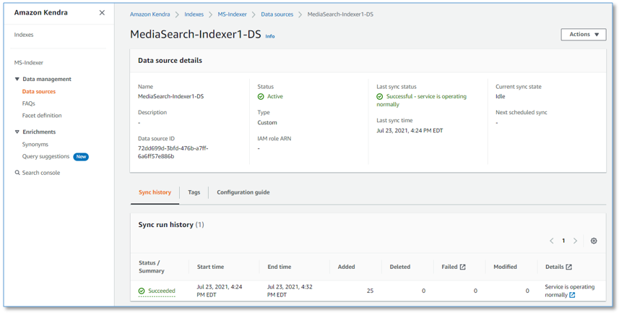Click Added column header

[x=346, y=267]
